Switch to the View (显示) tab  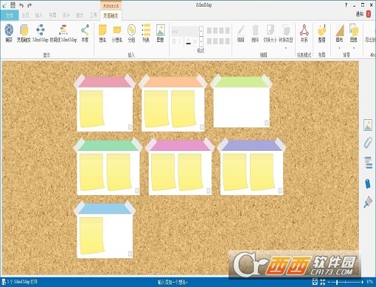[x=80, y=15]
